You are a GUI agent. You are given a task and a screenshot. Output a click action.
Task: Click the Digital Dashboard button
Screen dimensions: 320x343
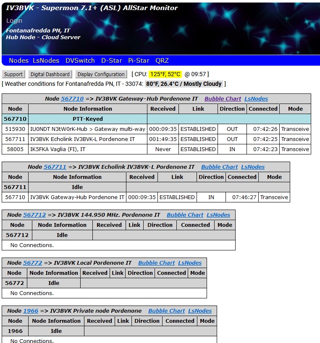(50, 74)
